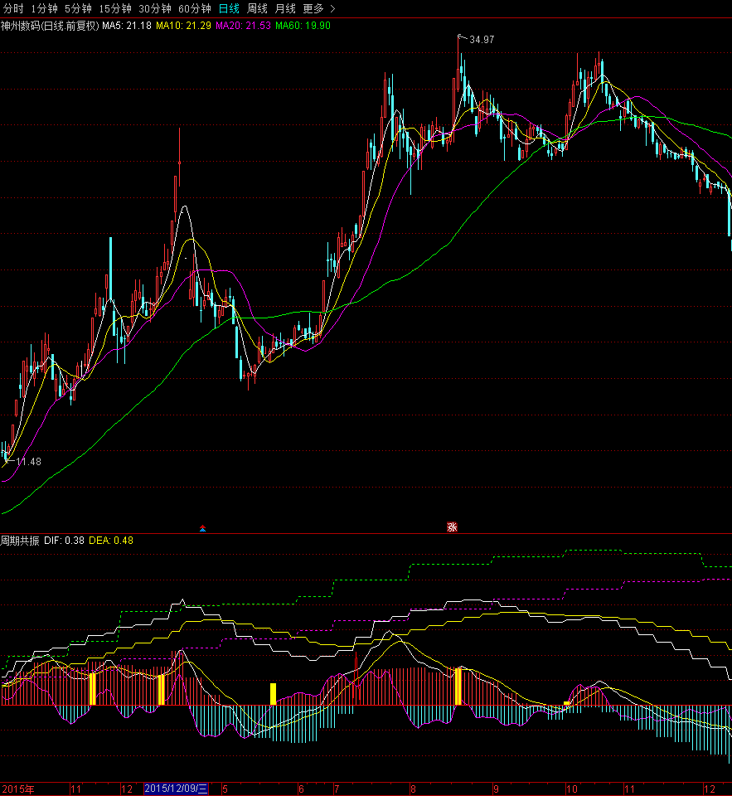Click month 9 on the time axis
Image resolution: width=732 pixels, height=796 pixels.
tap(496, 789)
